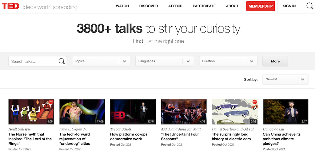Screen dimensions: 315x153
Task: Open the ATTEND menu
Action: 175,6
